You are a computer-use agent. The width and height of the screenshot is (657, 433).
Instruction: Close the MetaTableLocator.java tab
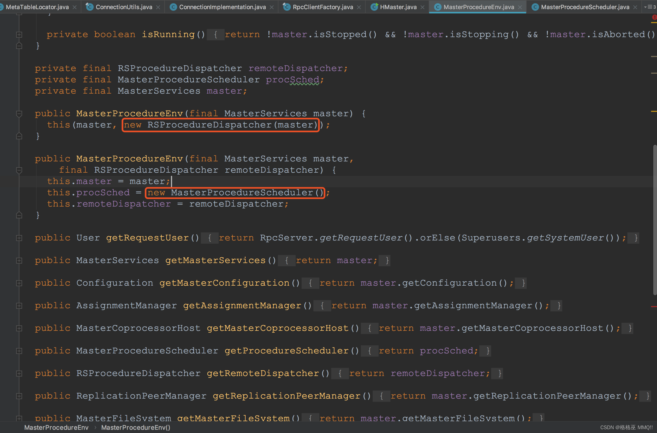75,8
